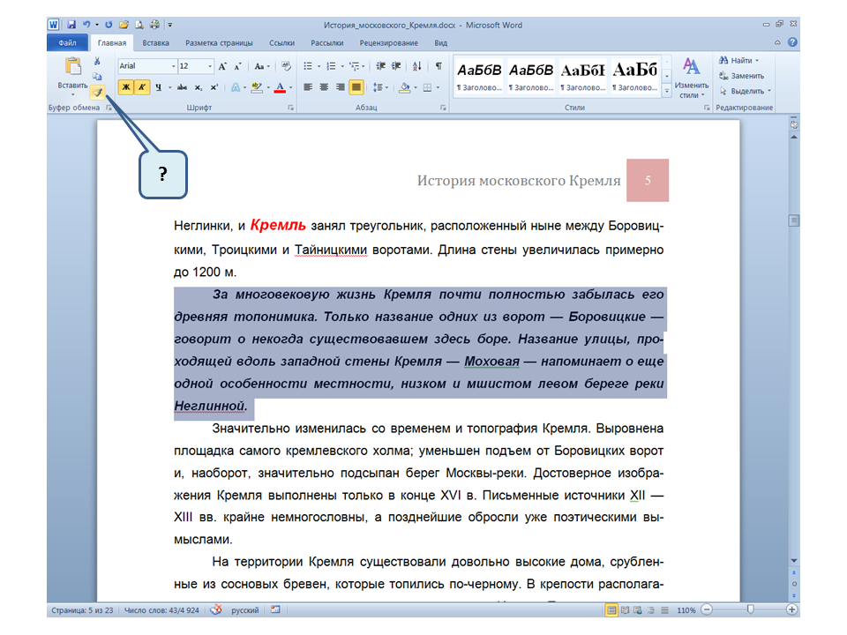The image size is (847, 635).
Task: Click the Copy icon in clipboard group
Action: click(98, 76)
